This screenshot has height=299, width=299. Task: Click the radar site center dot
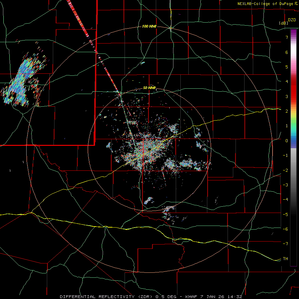[149, 149]
